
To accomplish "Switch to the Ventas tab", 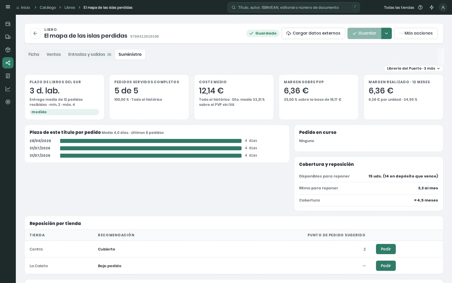I will pos(54,54).
